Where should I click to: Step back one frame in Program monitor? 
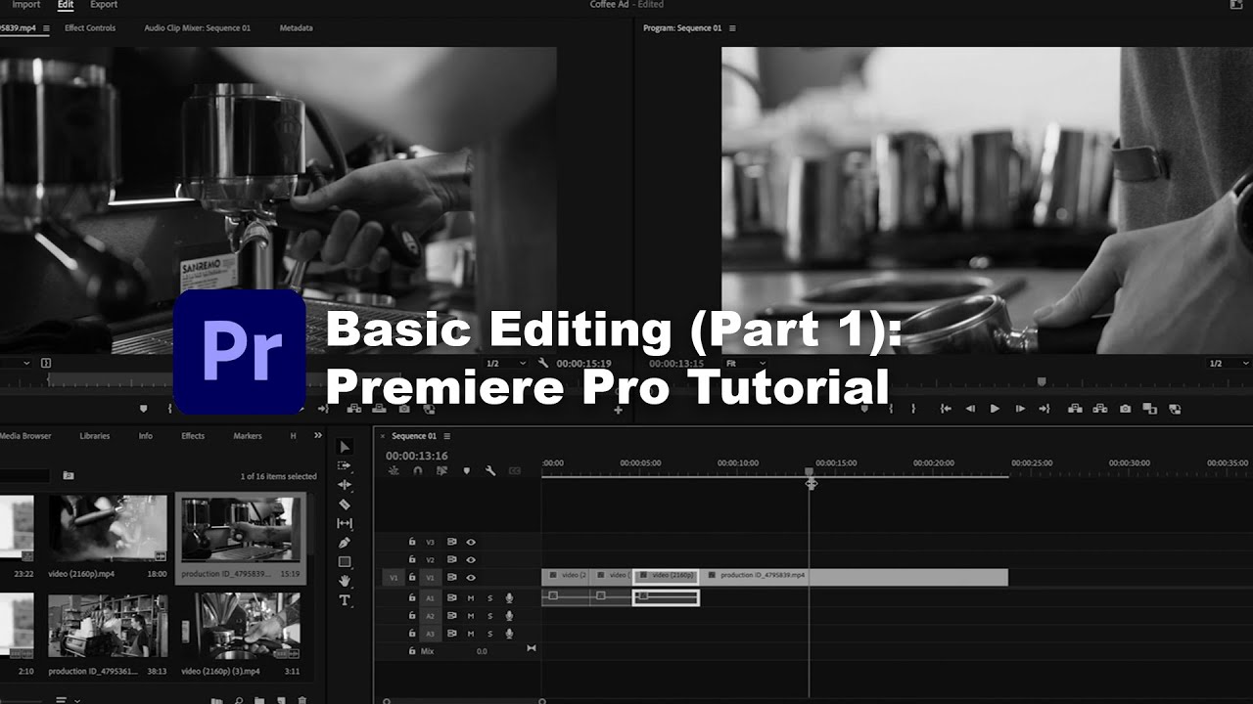pyautogui.click(x=970, y=409)
